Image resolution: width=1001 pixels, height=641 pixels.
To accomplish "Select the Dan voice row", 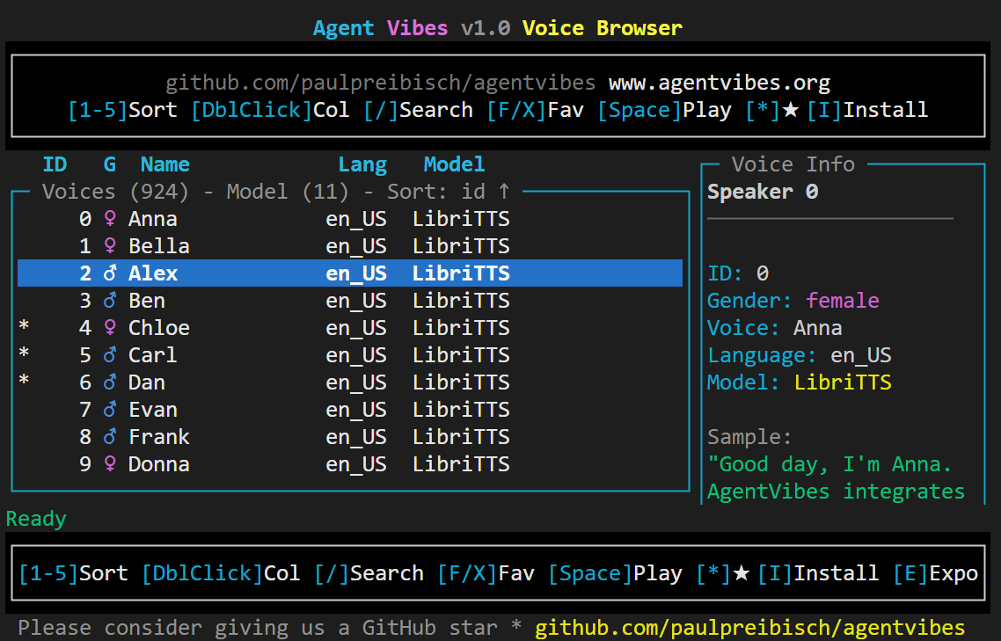I will (x=350, y=382).
